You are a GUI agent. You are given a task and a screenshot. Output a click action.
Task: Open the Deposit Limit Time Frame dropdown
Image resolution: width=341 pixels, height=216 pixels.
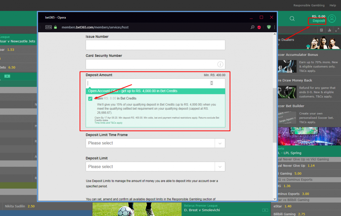(x=155, y=143)
